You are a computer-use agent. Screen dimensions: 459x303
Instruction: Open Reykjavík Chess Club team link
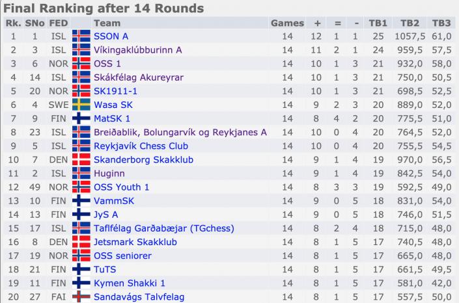[141, 146]
